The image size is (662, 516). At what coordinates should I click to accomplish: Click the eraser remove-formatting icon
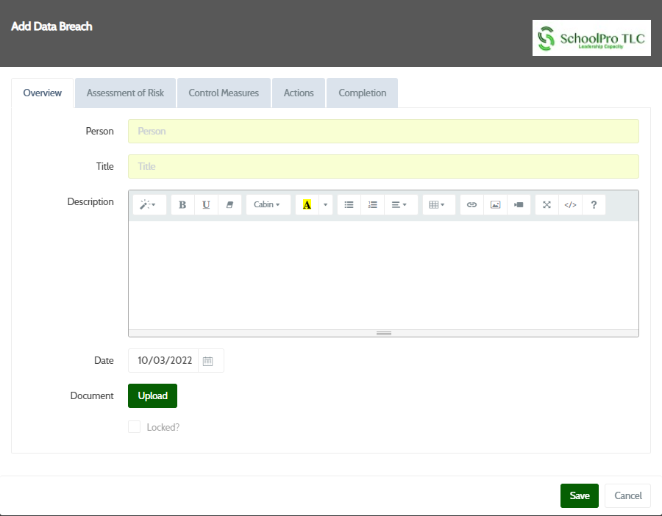(x=229, y=205)
